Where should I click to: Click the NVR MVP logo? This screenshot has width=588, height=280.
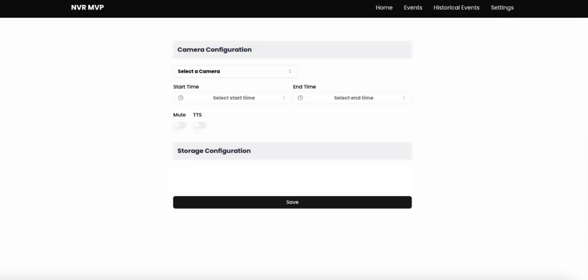(87, 8)
